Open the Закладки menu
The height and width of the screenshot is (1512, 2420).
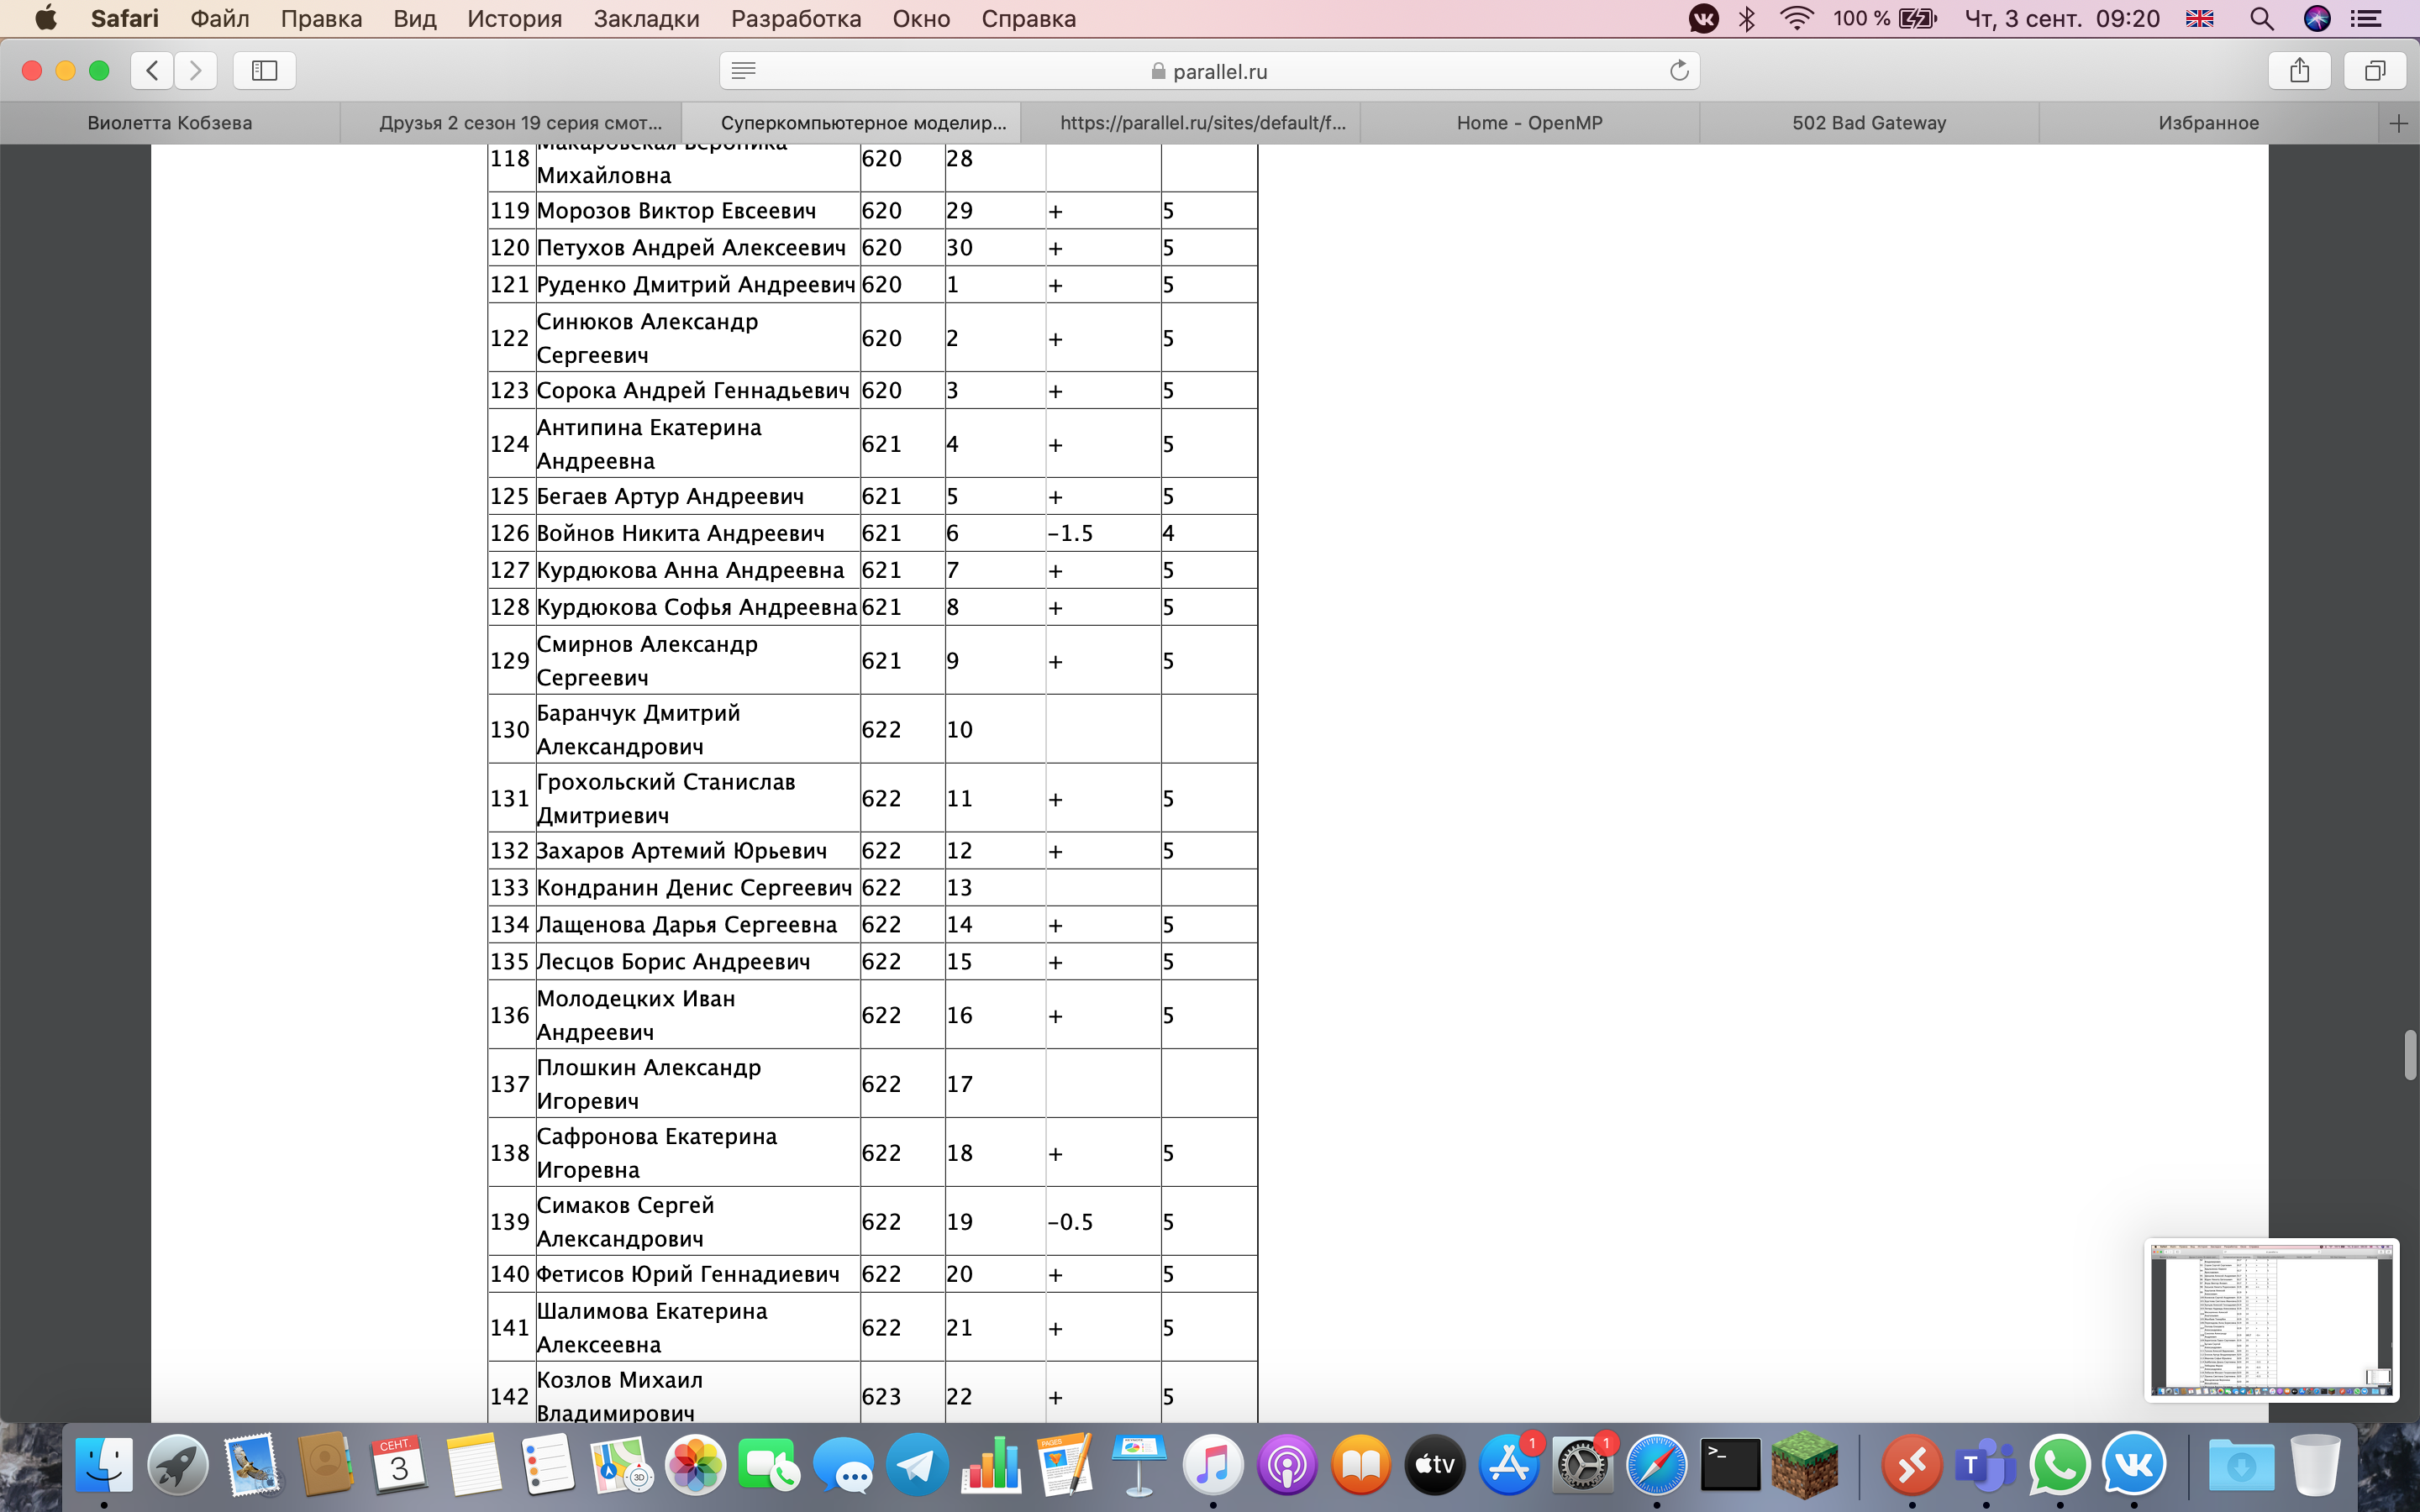point(646,18)
